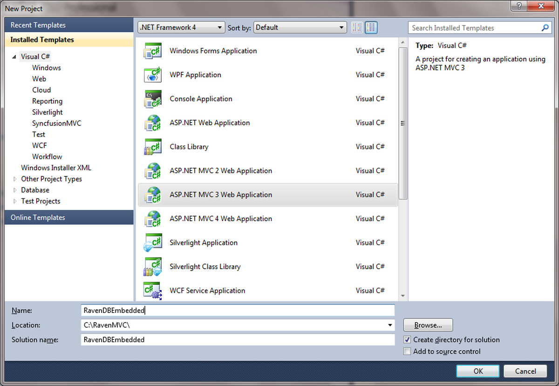
Task: Open the Recent Templates section
Action: click(x=69, y=25)
